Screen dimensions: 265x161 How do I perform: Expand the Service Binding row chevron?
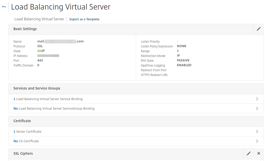[x=257, y=99]
